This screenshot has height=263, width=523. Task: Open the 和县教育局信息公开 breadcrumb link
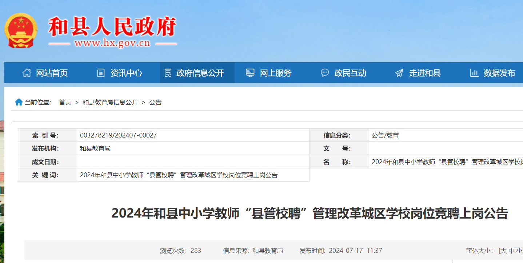click(x=110, y=103)
